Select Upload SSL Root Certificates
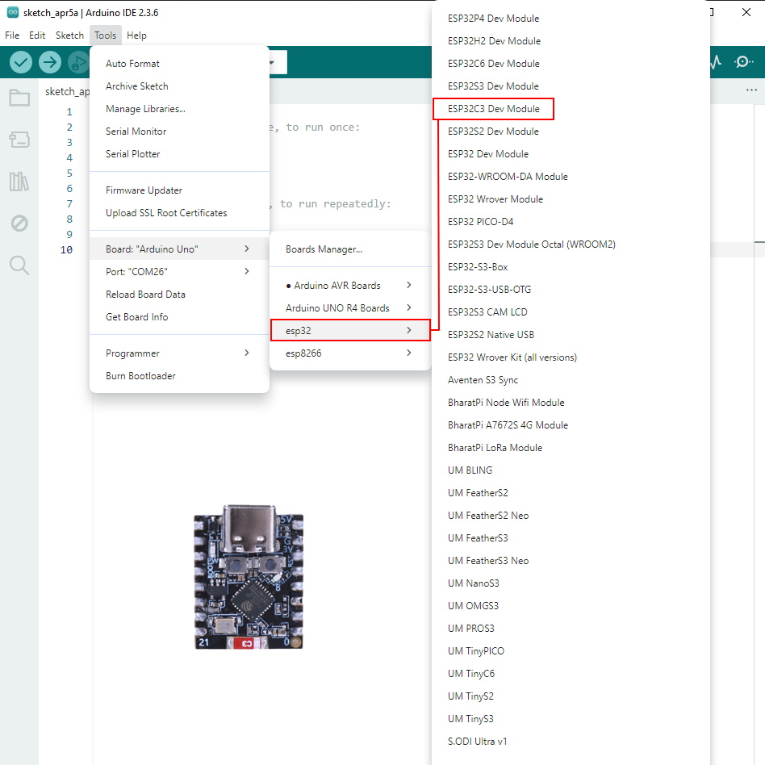This screenshot has height=765, width=765. click(179, 213)
